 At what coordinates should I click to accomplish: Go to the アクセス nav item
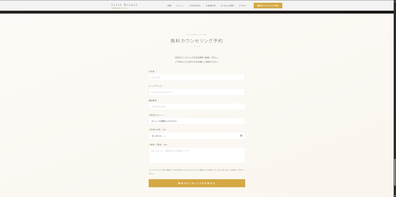pyautogui.click(x=242, y=6)
